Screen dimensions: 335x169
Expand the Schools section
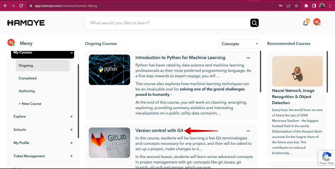coord(71,129)
